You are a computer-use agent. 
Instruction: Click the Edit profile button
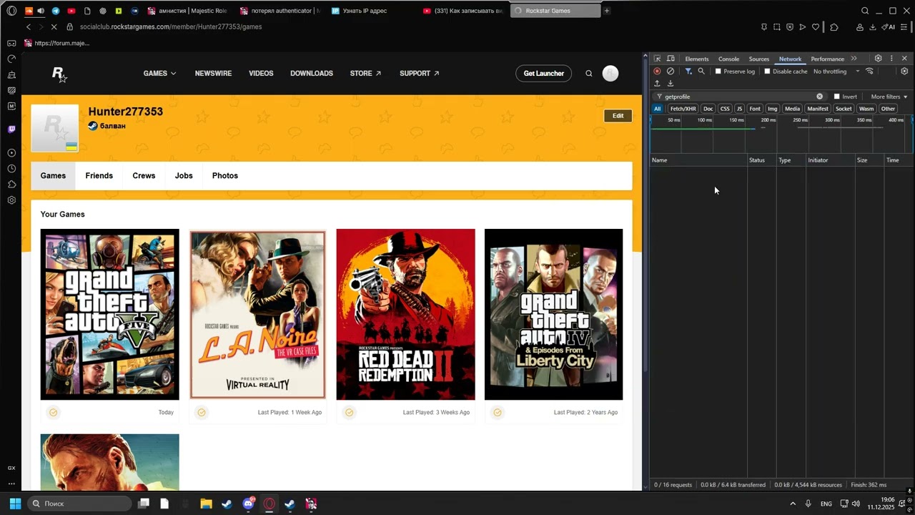click(x=618, y=116)
